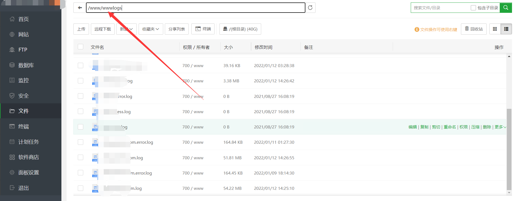Click 重命名 rename on highlighted row
This screenshot has height=201, width=515.
(450, 127)
